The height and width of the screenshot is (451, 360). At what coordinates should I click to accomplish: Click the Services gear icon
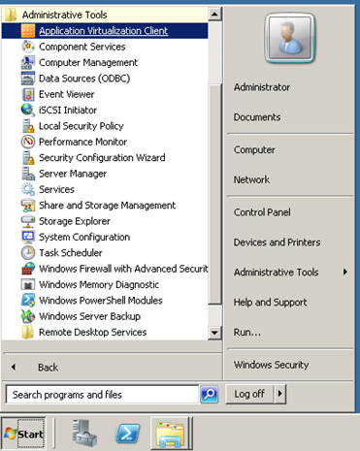point(28,189)
